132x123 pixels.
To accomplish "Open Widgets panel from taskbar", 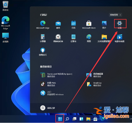I will pos(81,119).
